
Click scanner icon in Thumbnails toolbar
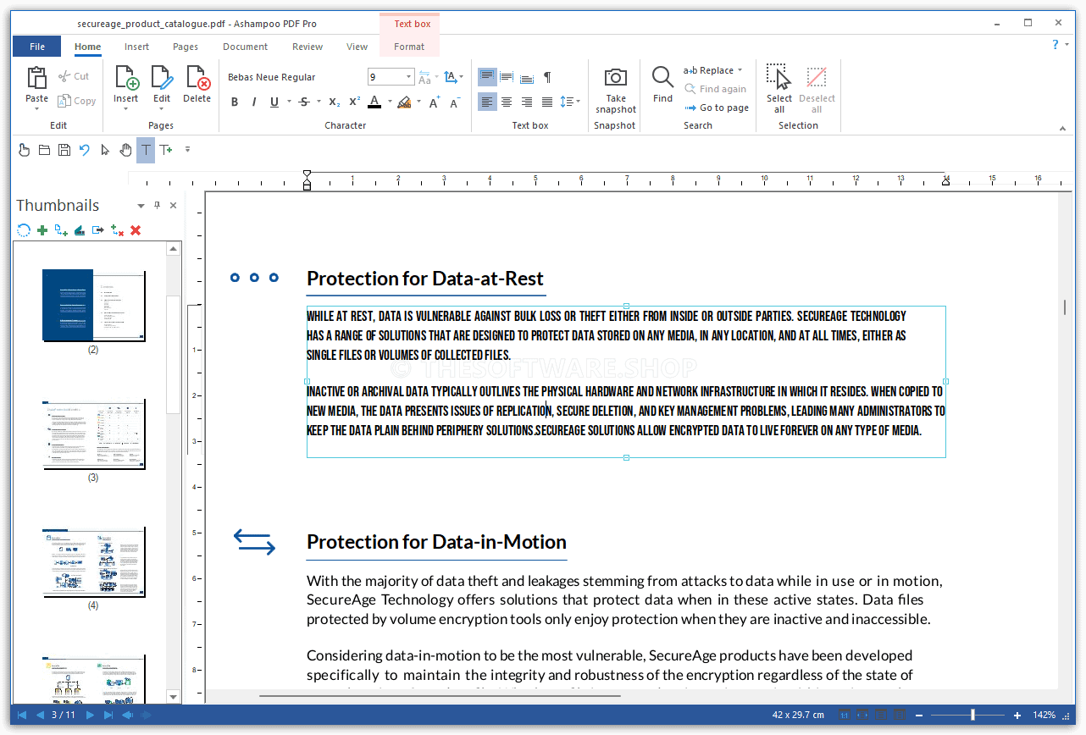point(80,229)
